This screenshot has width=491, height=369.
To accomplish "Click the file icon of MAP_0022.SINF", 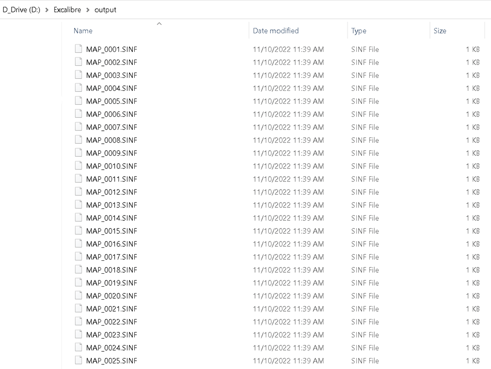I will pyautogui.click(x=78, y=321).
